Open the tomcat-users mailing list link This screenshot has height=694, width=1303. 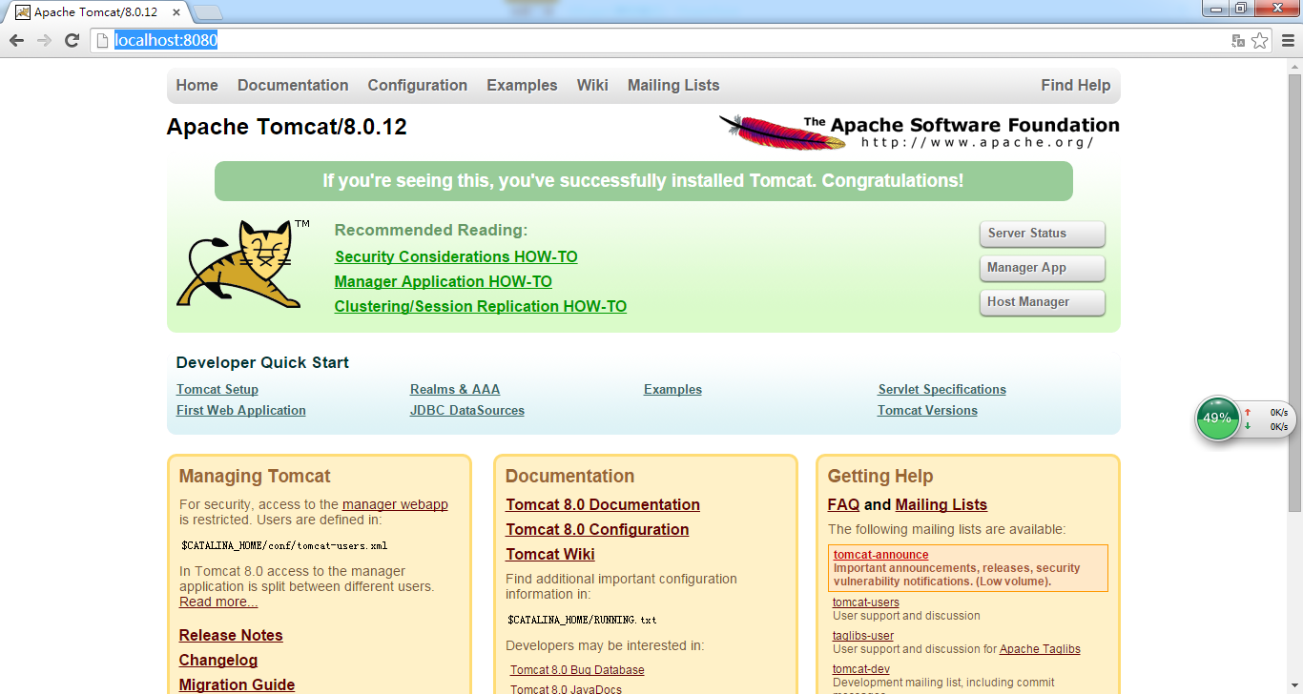tap(866, 602)
